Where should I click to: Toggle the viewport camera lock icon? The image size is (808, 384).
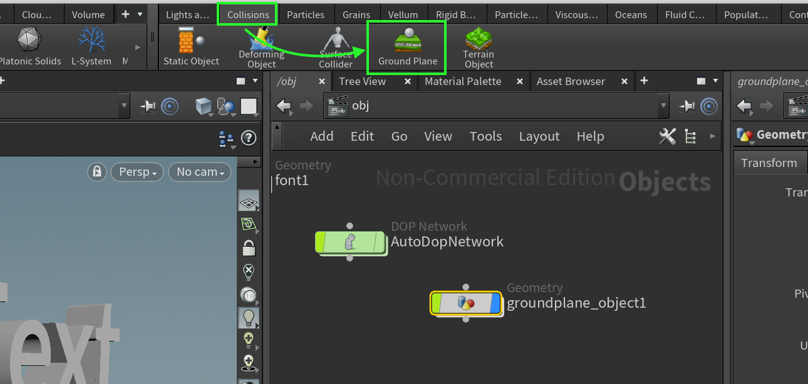(x=96, y=172)
